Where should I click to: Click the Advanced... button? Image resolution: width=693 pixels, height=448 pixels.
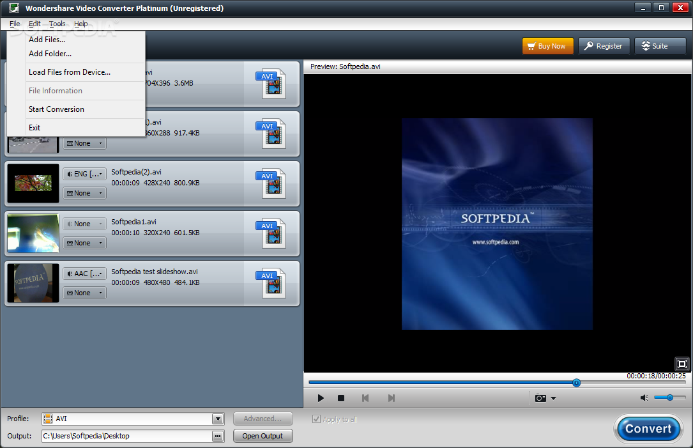click(263, 419)
